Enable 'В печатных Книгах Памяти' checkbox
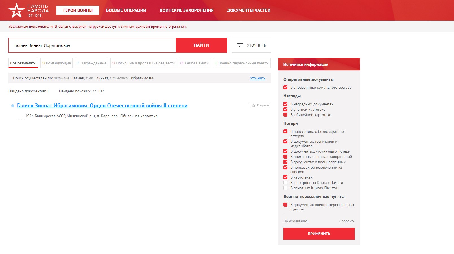Image resolution: width=454 pixels, height=254 pixels. click(x=285, y=188)
